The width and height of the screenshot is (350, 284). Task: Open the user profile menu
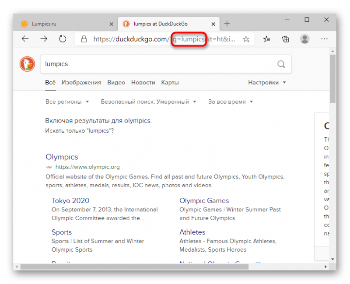click(304, 39)
